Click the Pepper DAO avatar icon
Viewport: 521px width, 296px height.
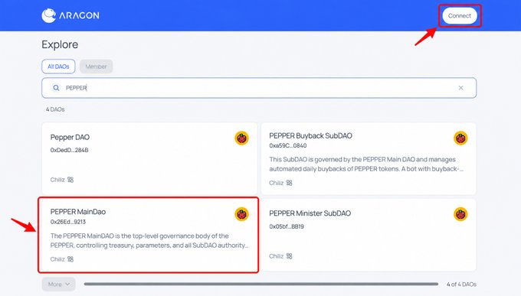[241, 138]
